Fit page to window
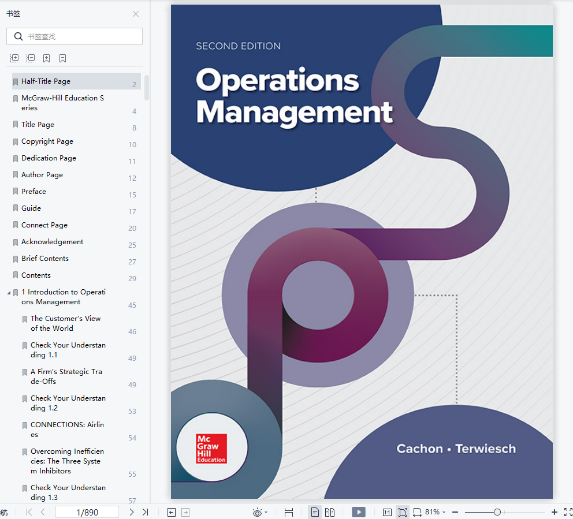The image size is (573, 519). coord(403,512)
